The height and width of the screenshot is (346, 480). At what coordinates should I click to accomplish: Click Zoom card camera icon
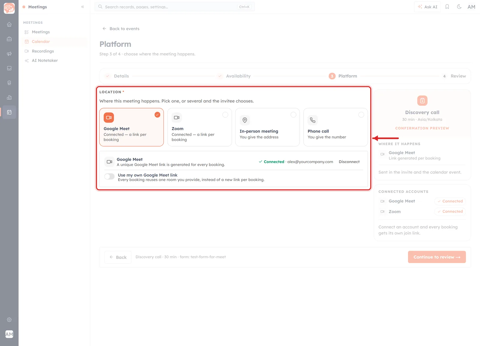177,117
